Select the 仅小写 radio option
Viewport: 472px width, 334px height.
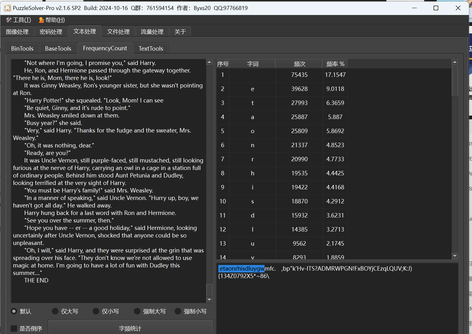pyautogui.click(x=106, y=311)
